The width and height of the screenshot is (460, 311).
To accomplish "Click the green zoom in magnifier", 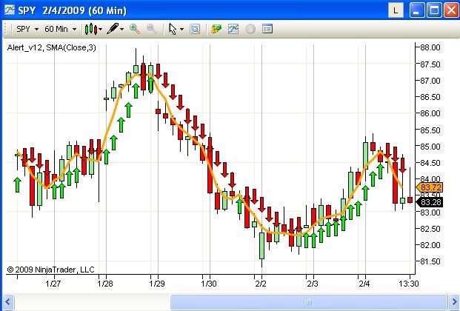I will pos(135,29).
